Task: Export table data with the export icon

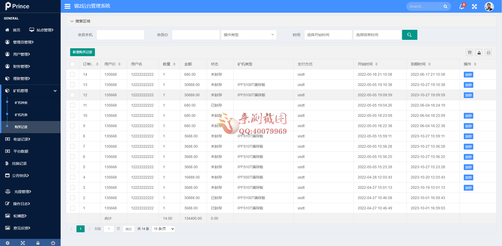Action: (479, 52)
